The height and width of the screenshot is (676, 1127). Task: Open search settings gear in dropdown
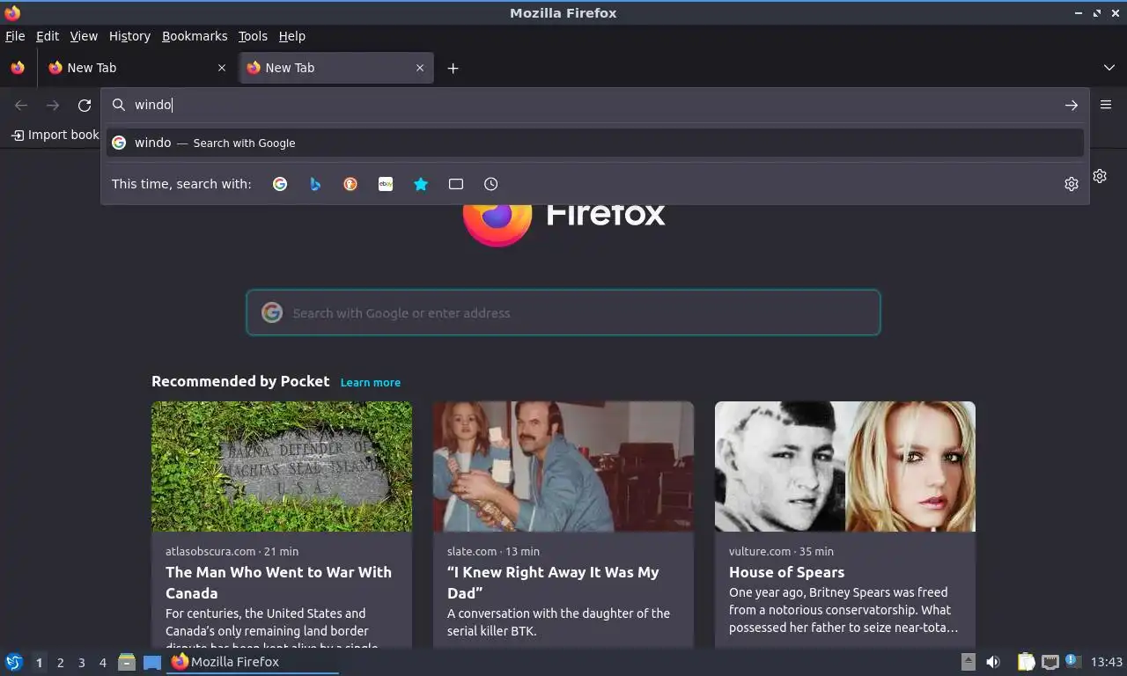1072,184
